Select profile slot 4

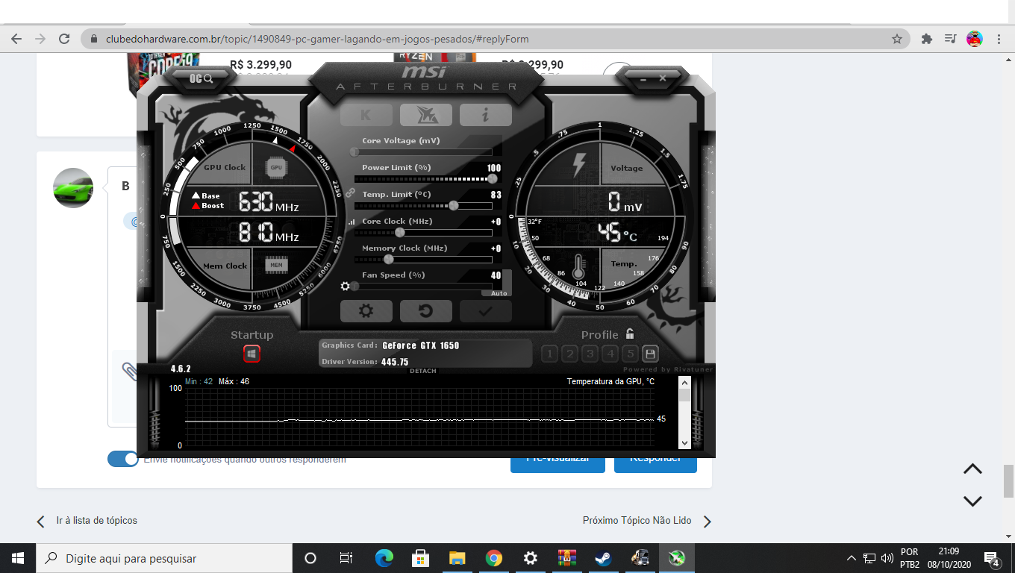[x=610, y=354]
